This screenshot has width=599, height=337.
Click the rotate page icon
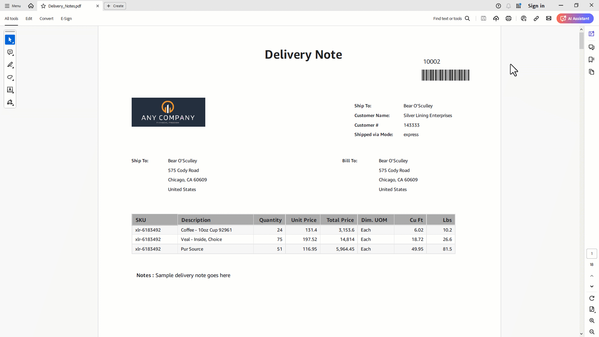[592, 298]
